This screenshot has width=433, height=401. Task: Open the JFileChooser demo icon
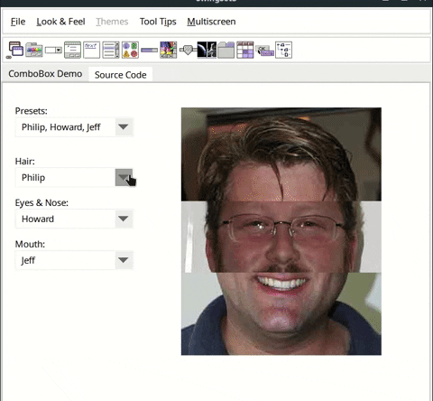[72, 50]
